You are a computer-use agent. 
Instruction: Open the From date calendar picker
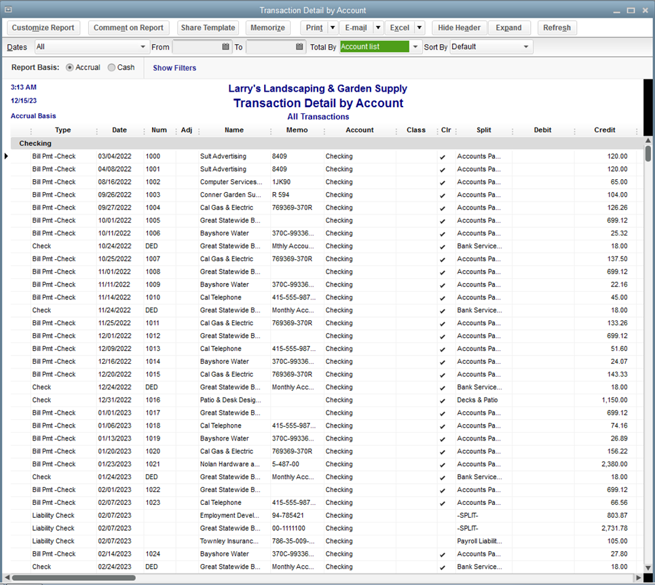click(225, 46)
